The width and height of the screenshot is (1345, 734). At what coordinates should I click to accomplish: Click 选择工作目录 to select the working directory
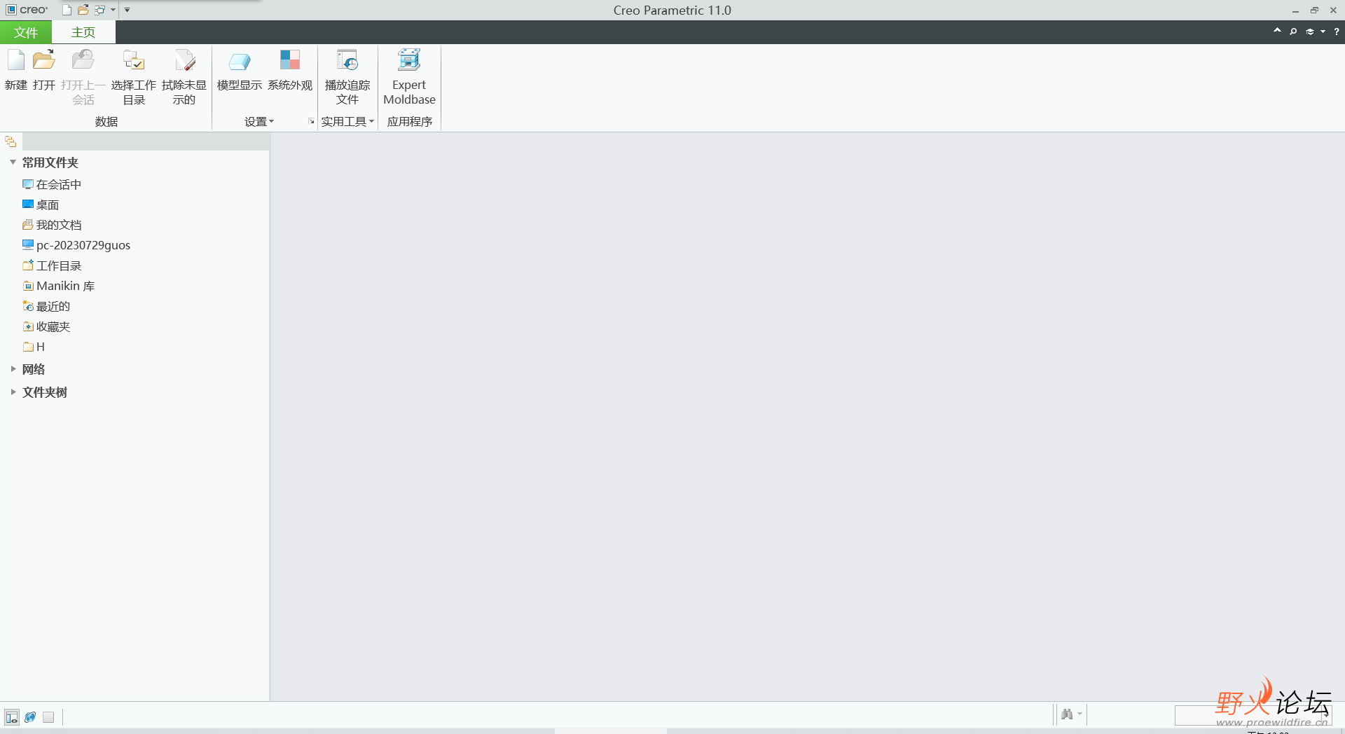[x=133, y=77]
